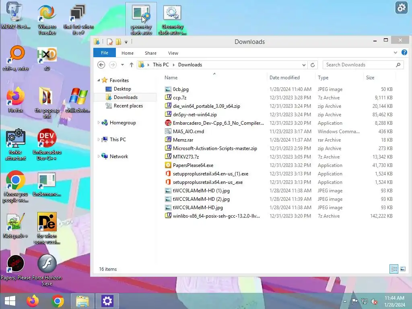Select the file PapersPlease64.exe
Image resolution: width=412 pixels, height=309 pixels.
pyautogui.click(x=193, y=165)
